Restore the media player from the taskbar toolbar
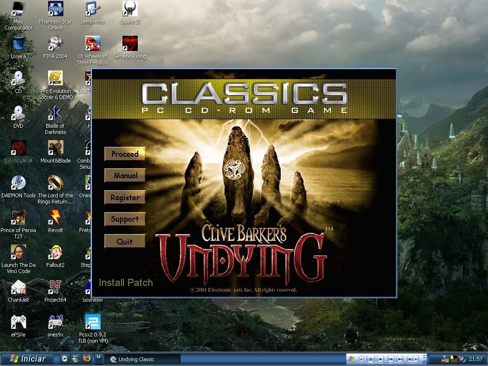This screenshot has width=488, height=366. pyautogui.click(x=424, y=362)
